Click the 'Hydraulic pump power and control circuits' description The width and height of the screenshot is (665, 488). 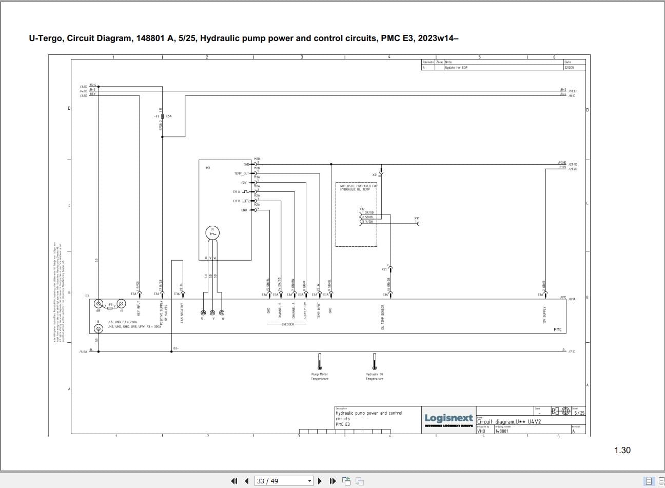tap(369, 416)
